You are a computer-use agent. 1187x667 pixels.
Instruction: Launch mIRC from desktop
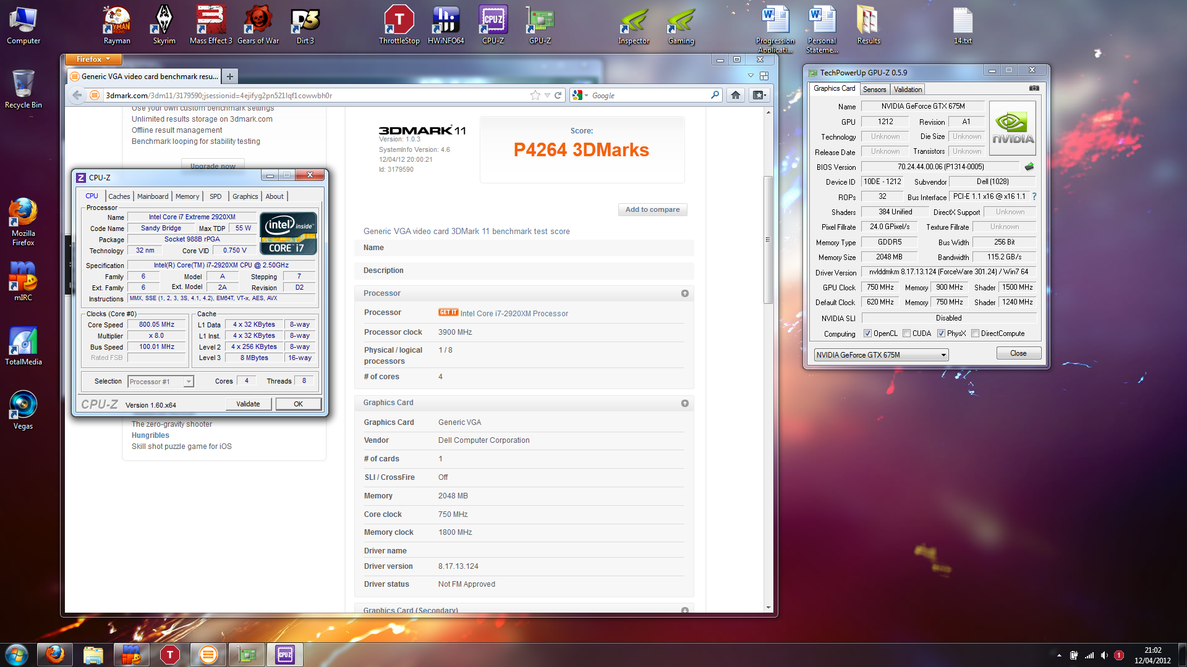click(23, 282)
